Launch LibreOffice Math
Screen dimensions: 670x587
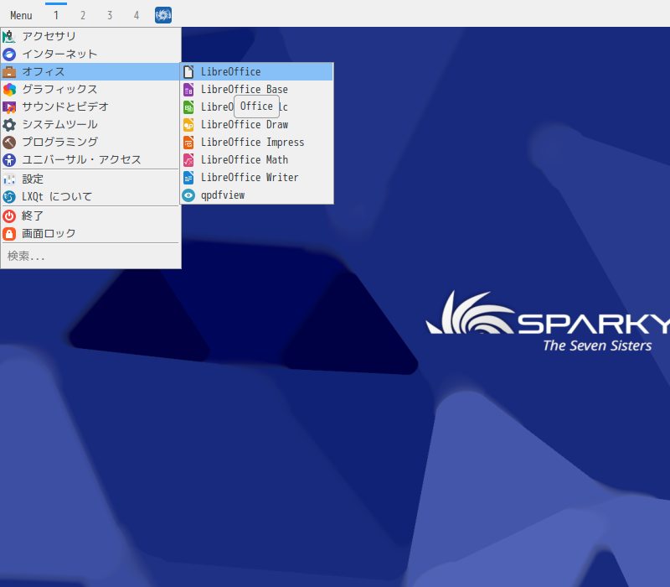coord(256,159)
